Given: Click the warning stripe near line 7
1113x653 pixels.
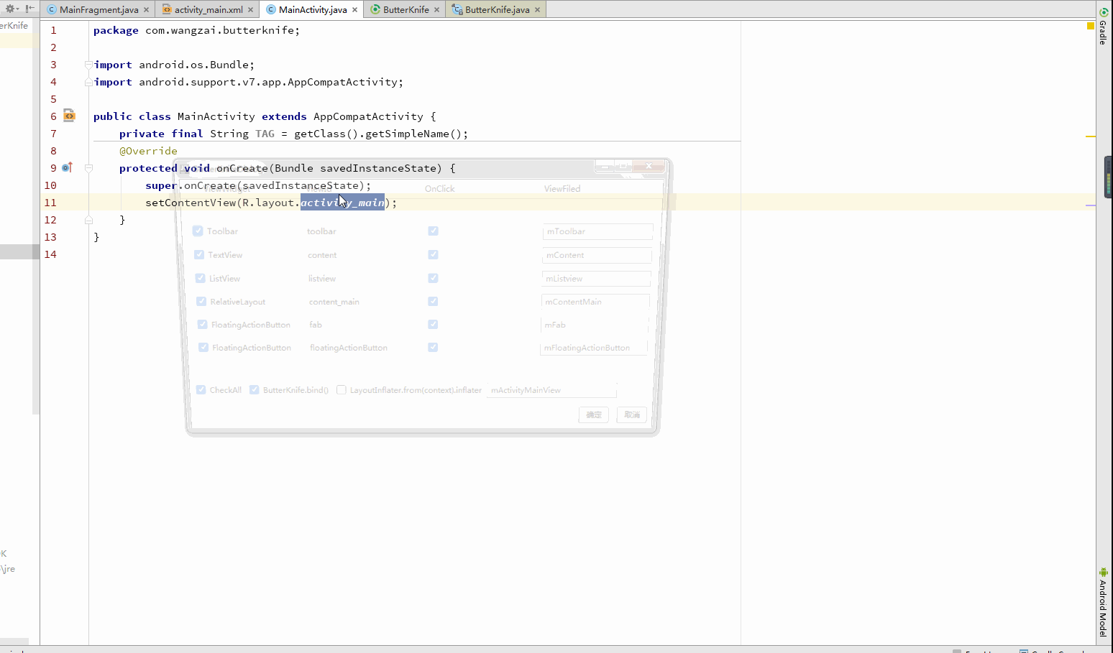Looking at the screenshot, I should 1090,136.
